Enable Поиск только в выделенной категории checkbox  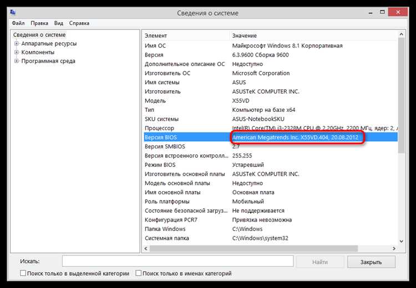point(23,273)
